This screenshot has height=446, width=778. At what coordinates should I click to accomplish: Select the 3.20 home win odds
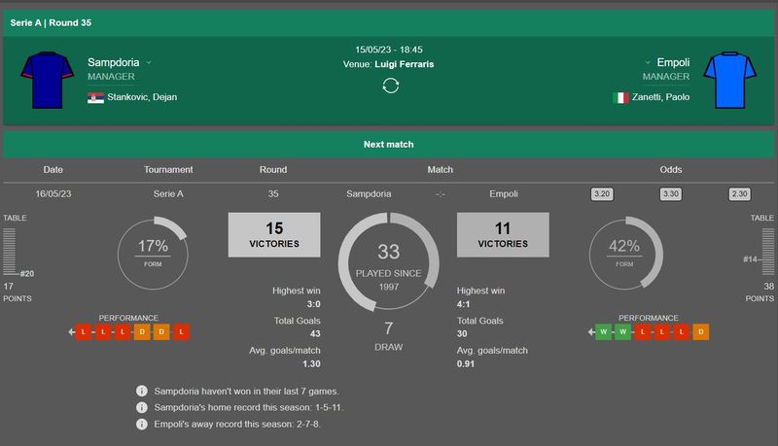click(x=602, y=193)
